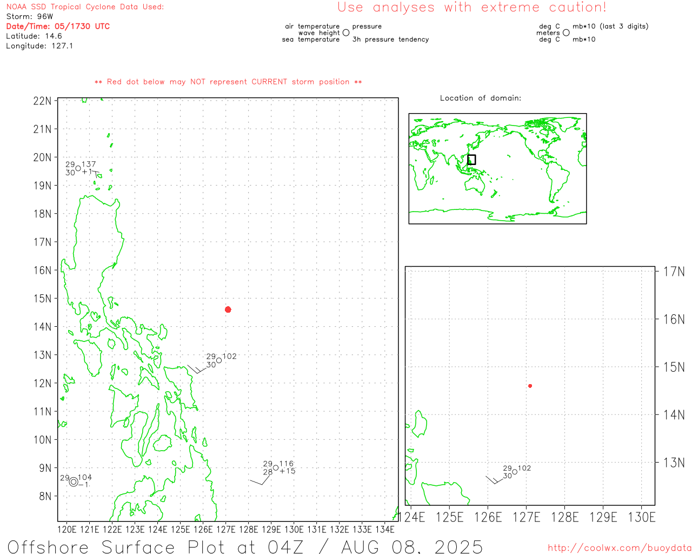This screenshot has width=692, height=554.
Task: Click the 8N latitude label
Action: coord(45,497)
